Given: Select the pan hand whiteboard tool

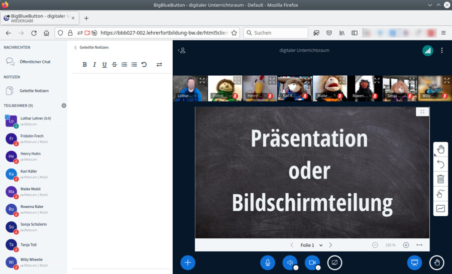Looking at the screenshot, I should point(440,149).
